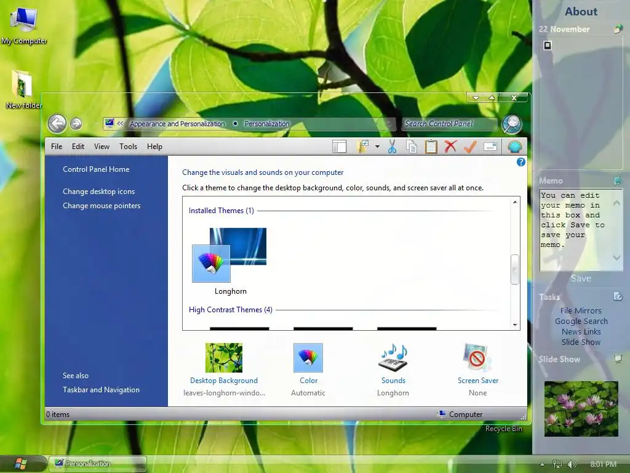Click the Personalization taskbar button

(98, 464)
